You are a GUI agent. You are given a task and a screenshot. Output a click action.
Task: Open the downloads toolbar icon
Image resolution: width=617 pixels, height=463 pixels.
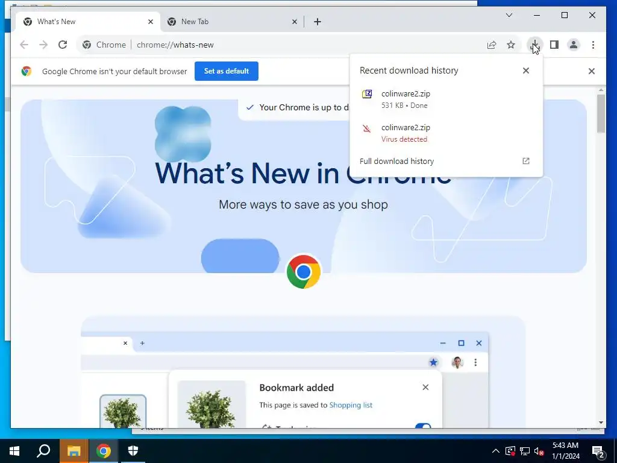click(x=535, y=45)
